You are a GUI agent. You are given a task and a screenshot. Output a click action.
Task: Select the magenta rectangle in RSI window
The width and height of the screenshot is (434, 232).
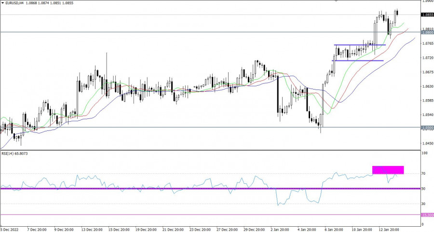[x=388, y=169]
